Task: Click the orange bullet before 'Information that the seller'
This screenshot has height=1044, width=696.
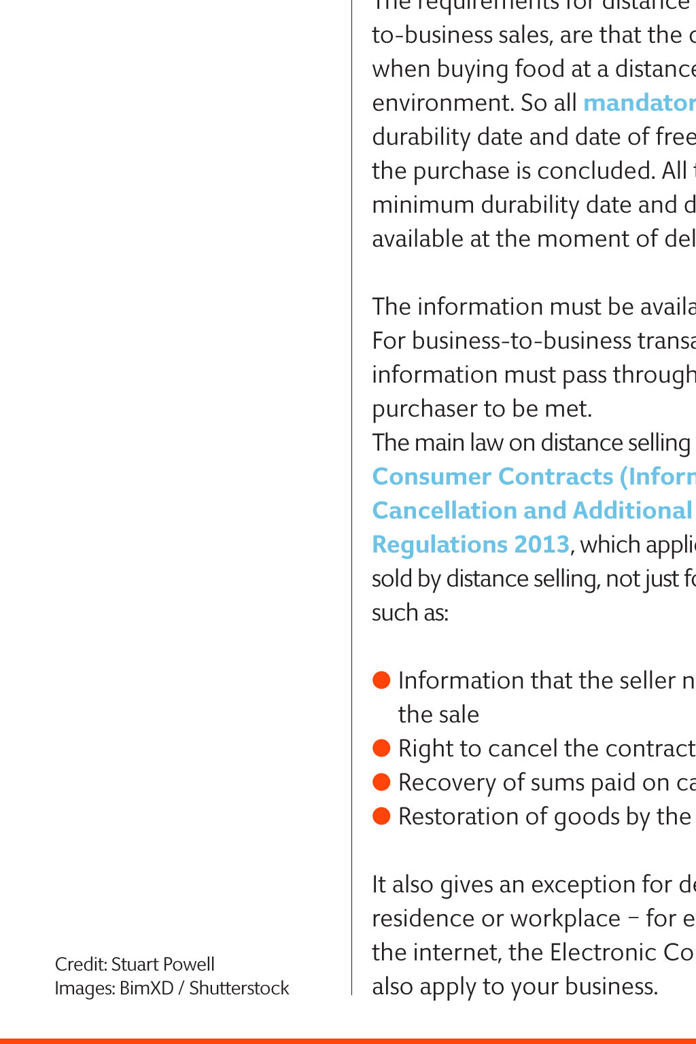Action: (x=381, y=680)
